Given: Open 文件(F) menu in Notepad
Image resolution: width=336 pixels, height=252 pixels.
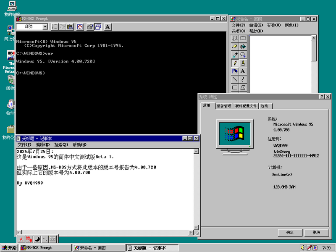Looking at the screenshot, I should (x=24, y=145).
